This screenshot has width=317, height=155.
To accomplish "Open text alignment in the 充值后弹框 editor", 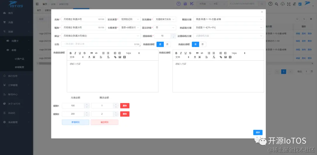I will click(x=207, y=57).
